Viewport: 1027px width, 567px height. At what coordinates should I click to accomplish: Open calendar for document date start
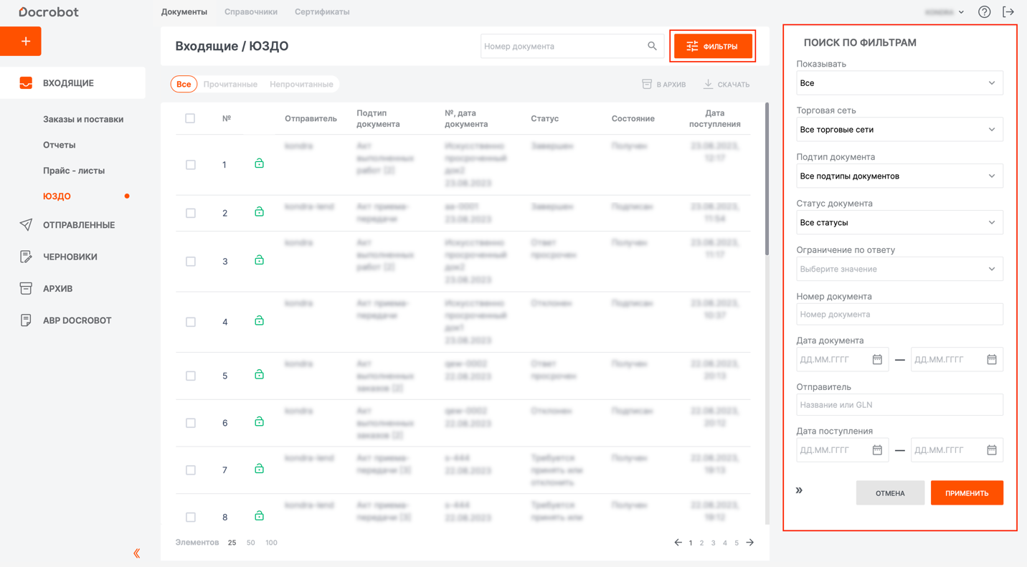pyautogui.click(x=877, y=360)
